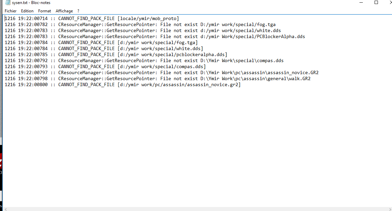Place cursor in mob_proto error line
The width and height of the screenshot is (392, 211).
[92, 18]
